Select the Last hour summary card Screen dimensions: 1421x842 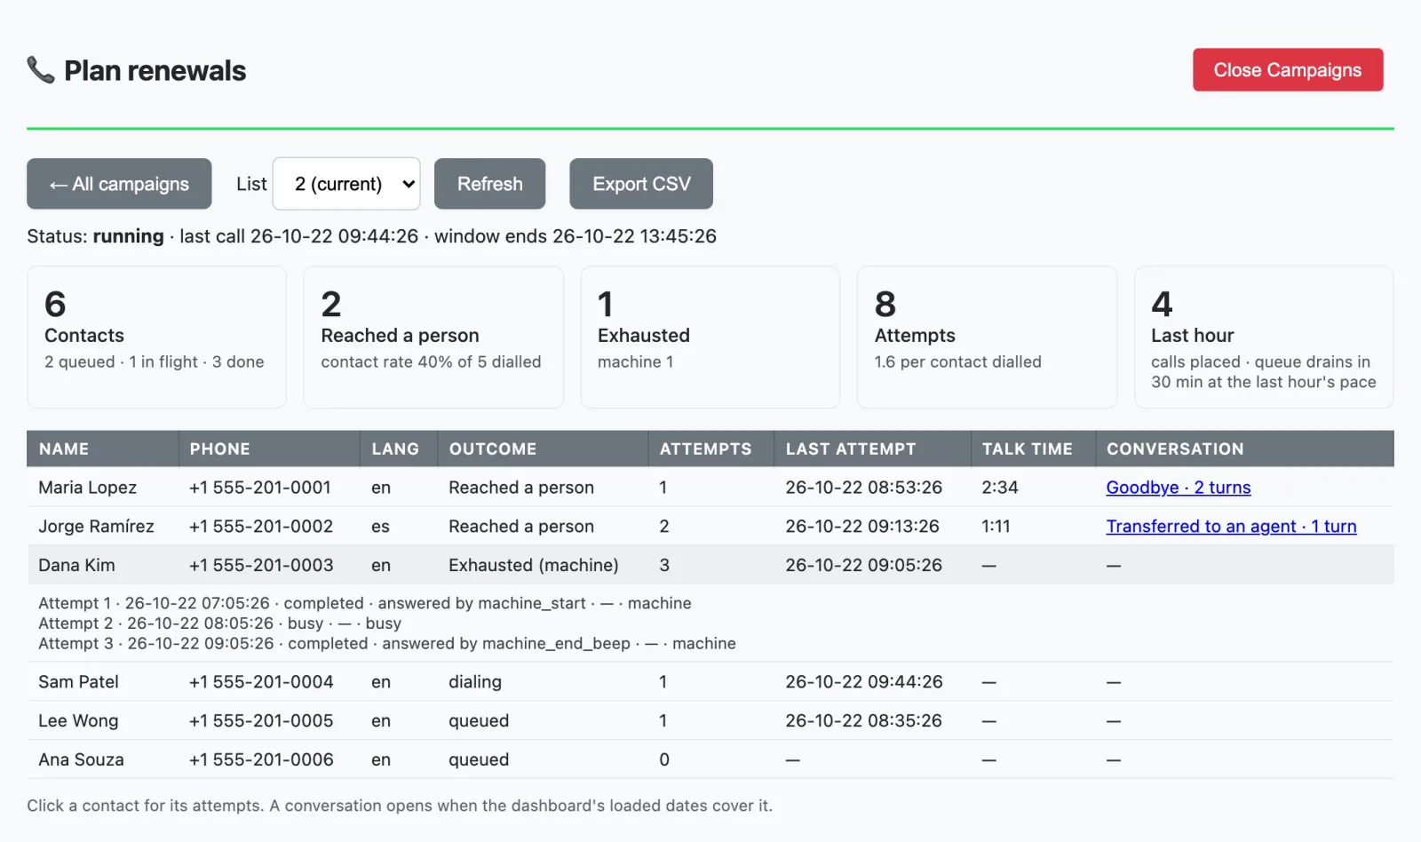(1264, 338)
